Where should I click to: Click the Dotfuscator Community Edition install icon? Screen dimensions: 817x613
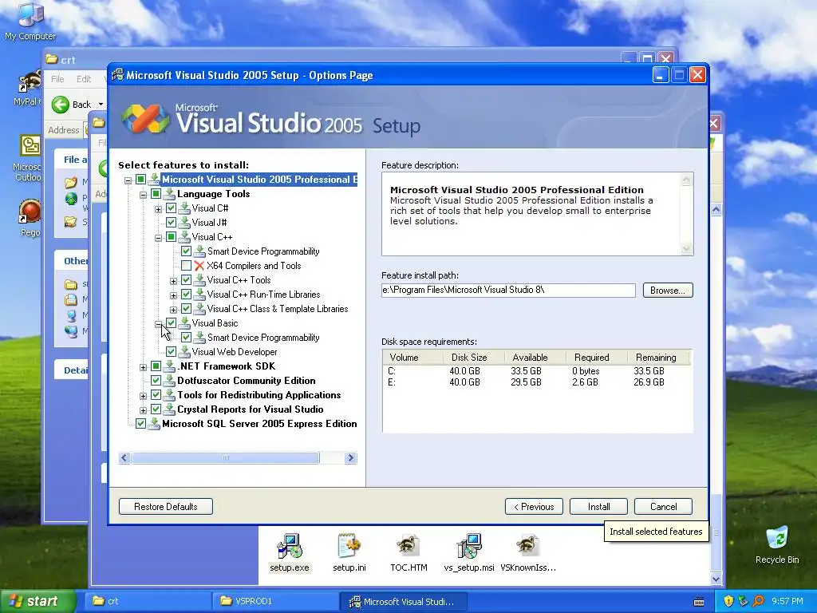pos(169,381)
